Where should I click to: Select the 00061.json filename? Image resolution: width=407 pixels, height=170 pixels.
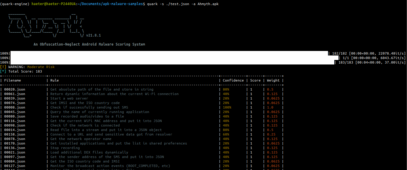point(15,94)
